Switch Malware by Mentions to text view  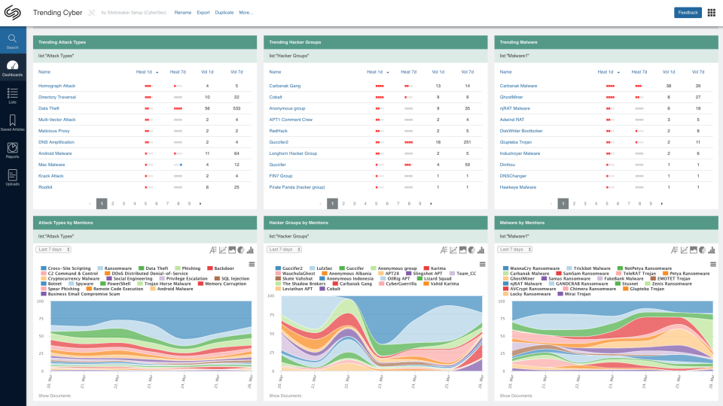(x=674, y=250)
